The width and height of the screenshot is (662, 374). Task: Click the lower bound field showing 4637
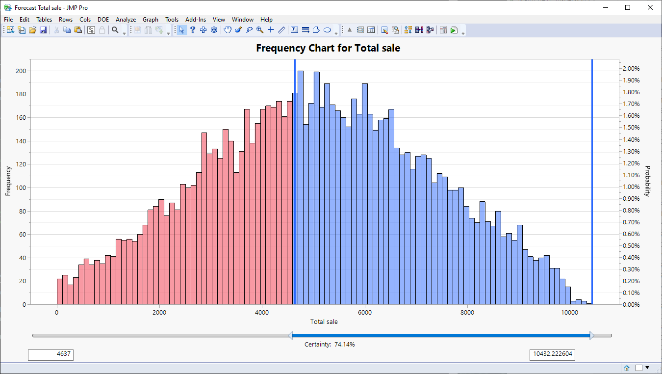click(51, 354)
